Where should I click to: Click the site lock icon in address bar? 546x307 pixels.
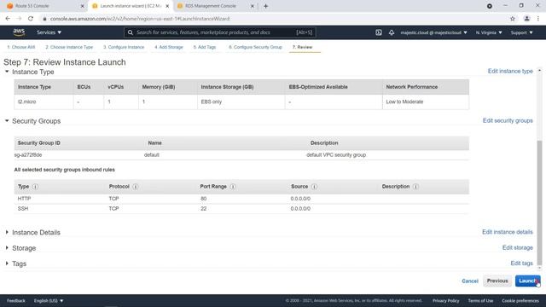(x=44, y=19)
